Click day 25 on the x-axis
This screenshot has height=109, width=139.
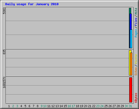click(x=106, y=106)
